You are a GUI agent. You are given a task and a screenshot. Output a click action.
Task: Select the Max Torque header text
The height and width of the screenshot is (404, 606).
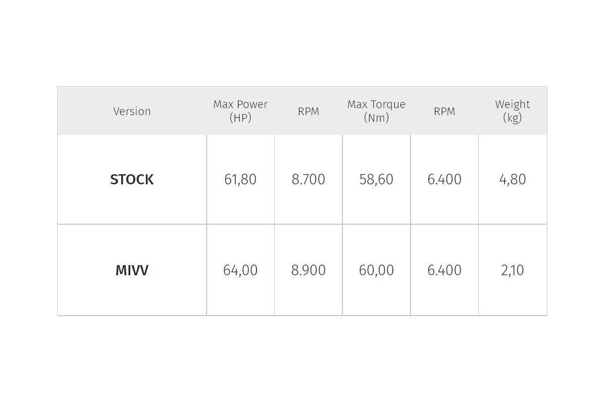click(376, 105)
